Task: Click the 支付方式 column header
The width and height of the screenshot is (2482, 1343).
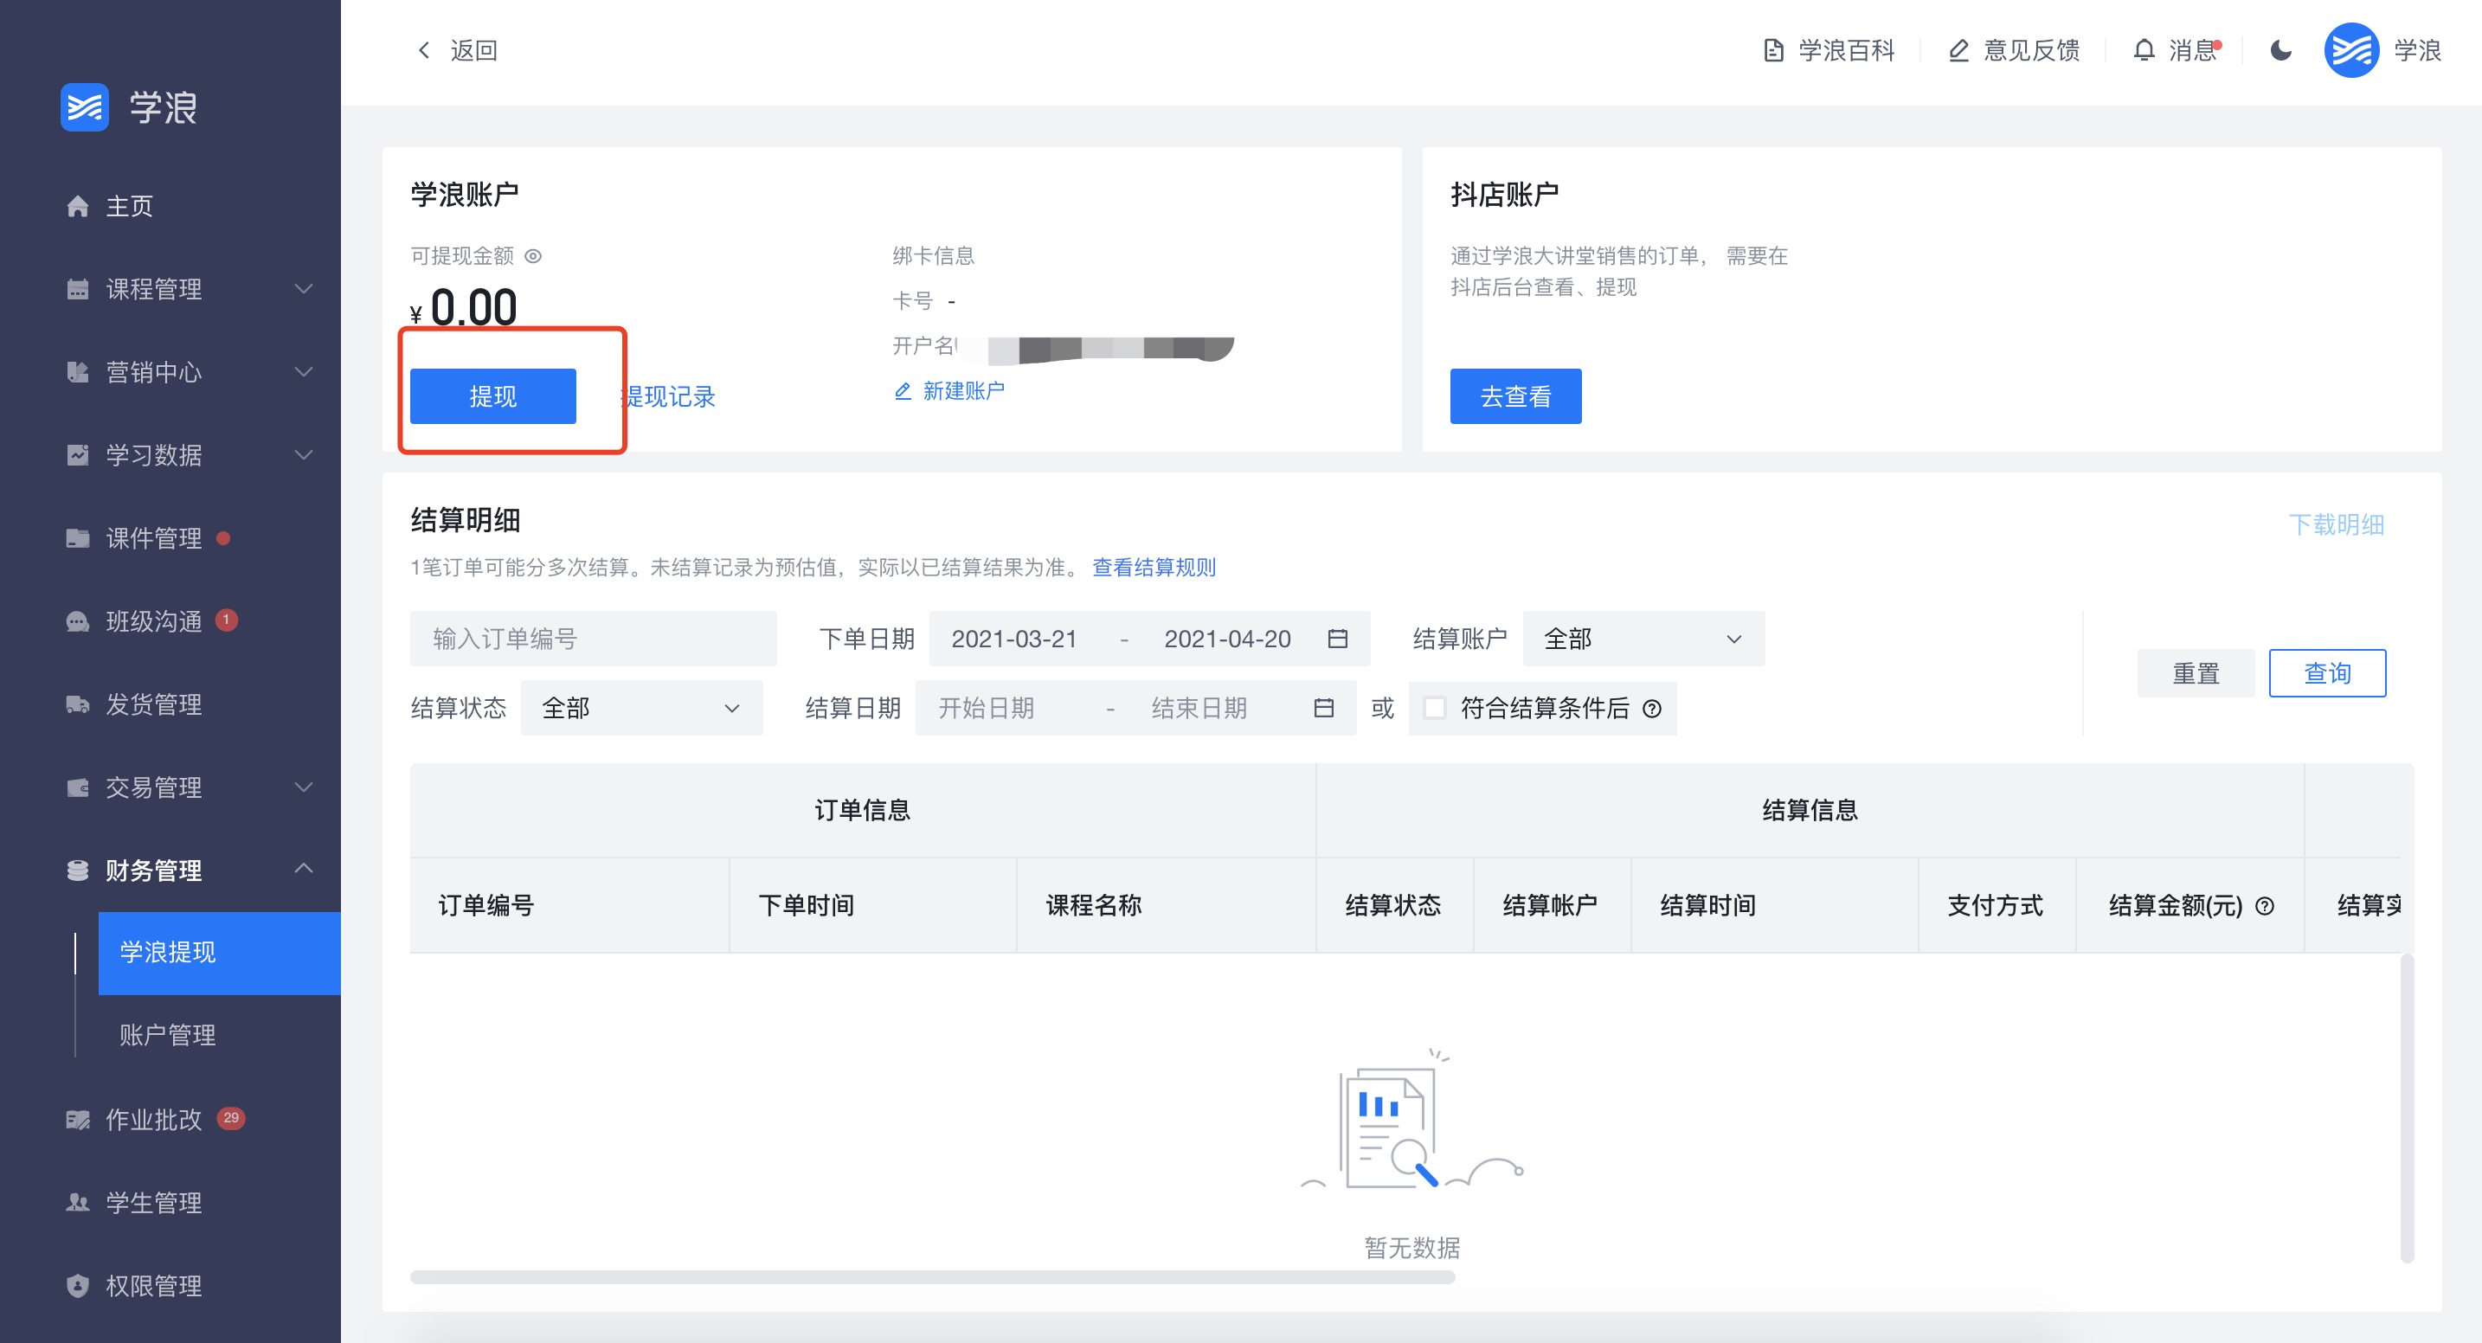Action: (x=1997, y=906)
